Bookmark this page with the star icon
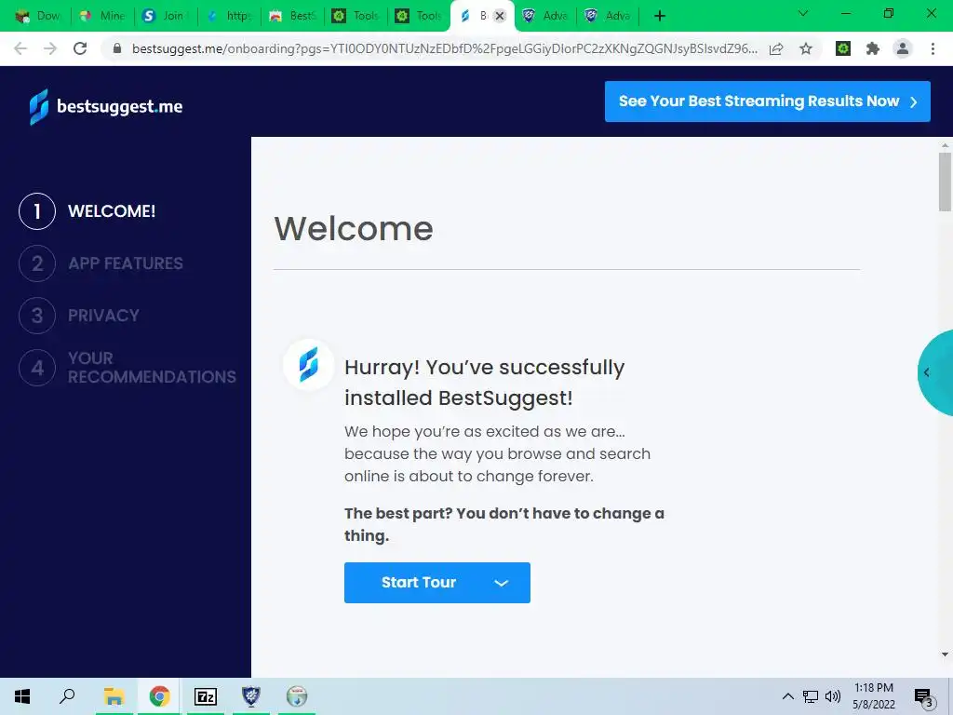 pyautogui.click(x=806, y=48)
